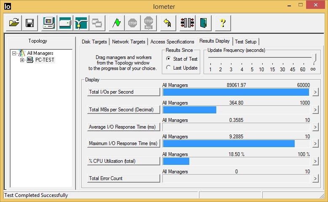Click Average I/O Response Time button

coord(124,127)
